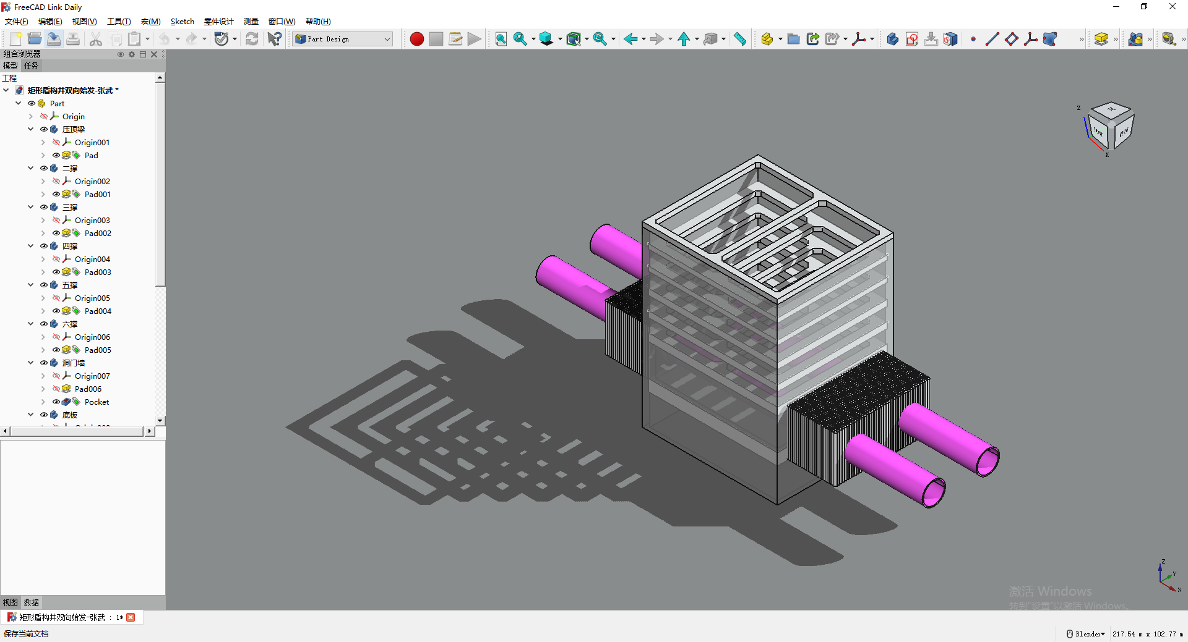This screenshot has width=1188, height=642.
Task: Click the Refresh recompute icon
Action: tap(252, 39)
